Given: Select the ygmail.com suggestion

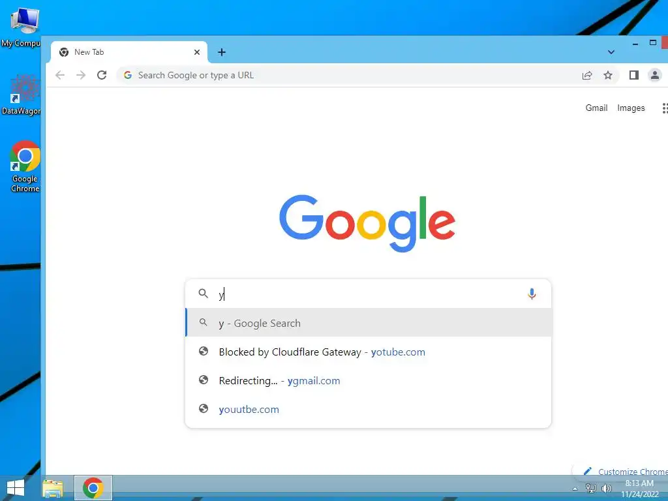Looking at the screenshot, I should point(369,380).
